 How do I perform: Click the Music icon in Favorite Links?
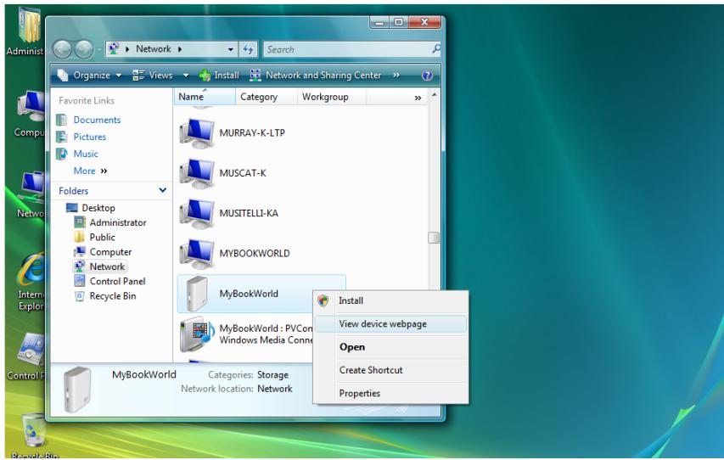[61, 154]
